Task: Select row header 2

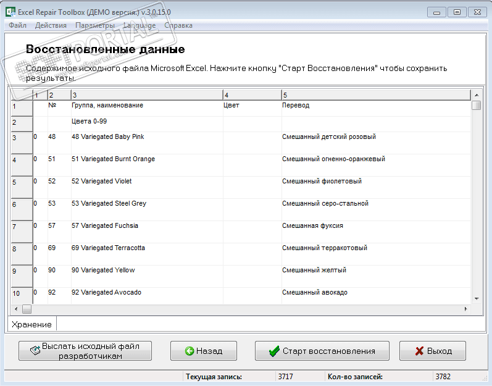Action: point(22,124)
